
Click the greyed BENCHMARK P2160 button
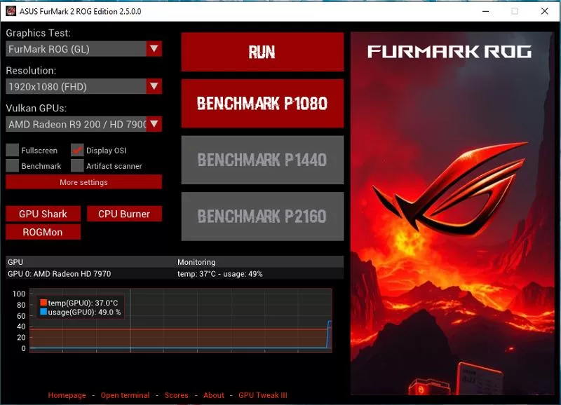(262, 217)
